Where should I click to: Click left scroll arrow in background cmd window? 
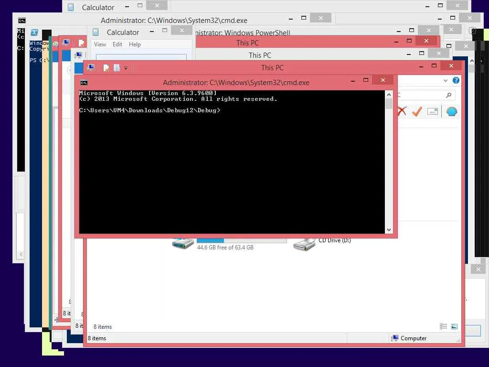click(x=21, y=254)
